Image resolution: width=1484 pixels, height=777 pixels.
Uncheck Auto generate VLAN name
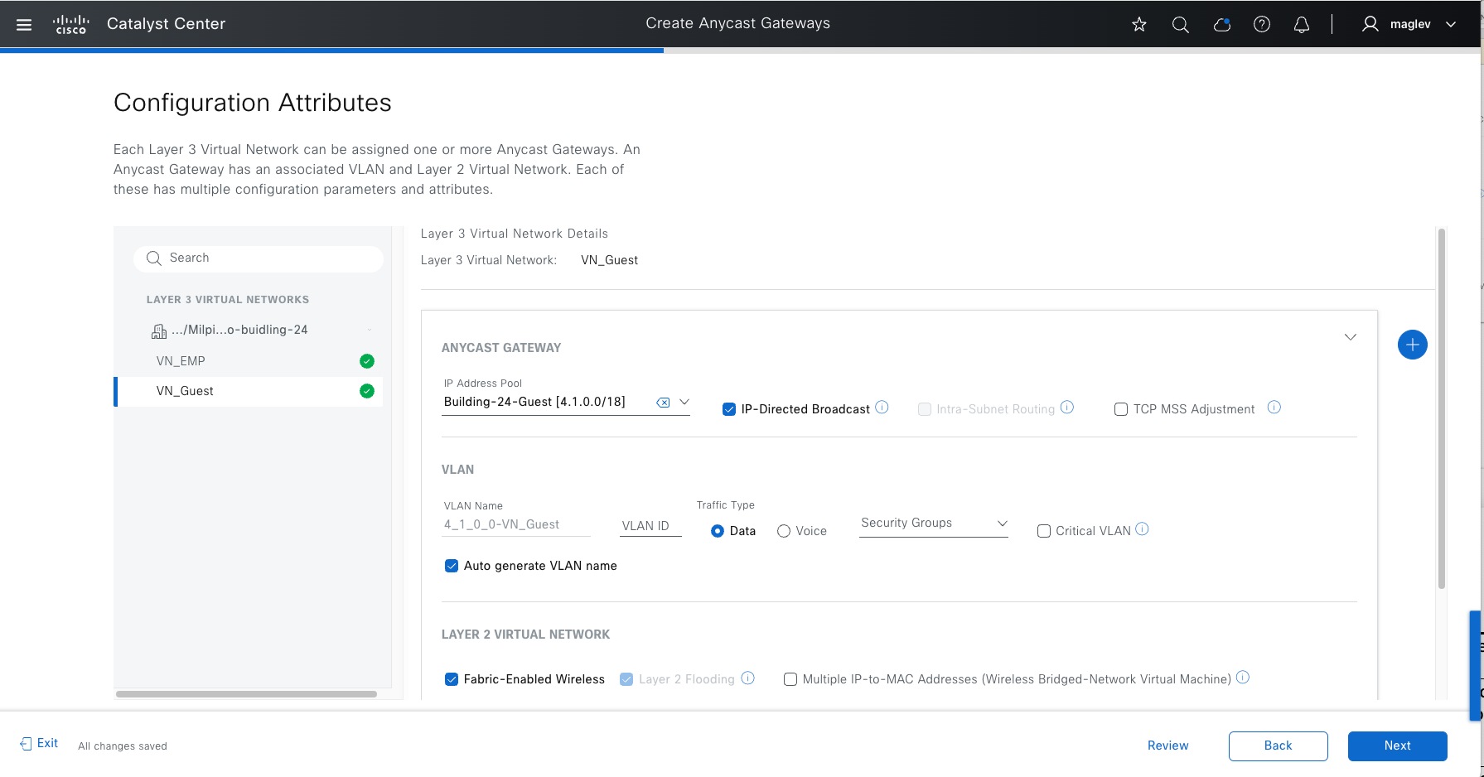(452, 566)
